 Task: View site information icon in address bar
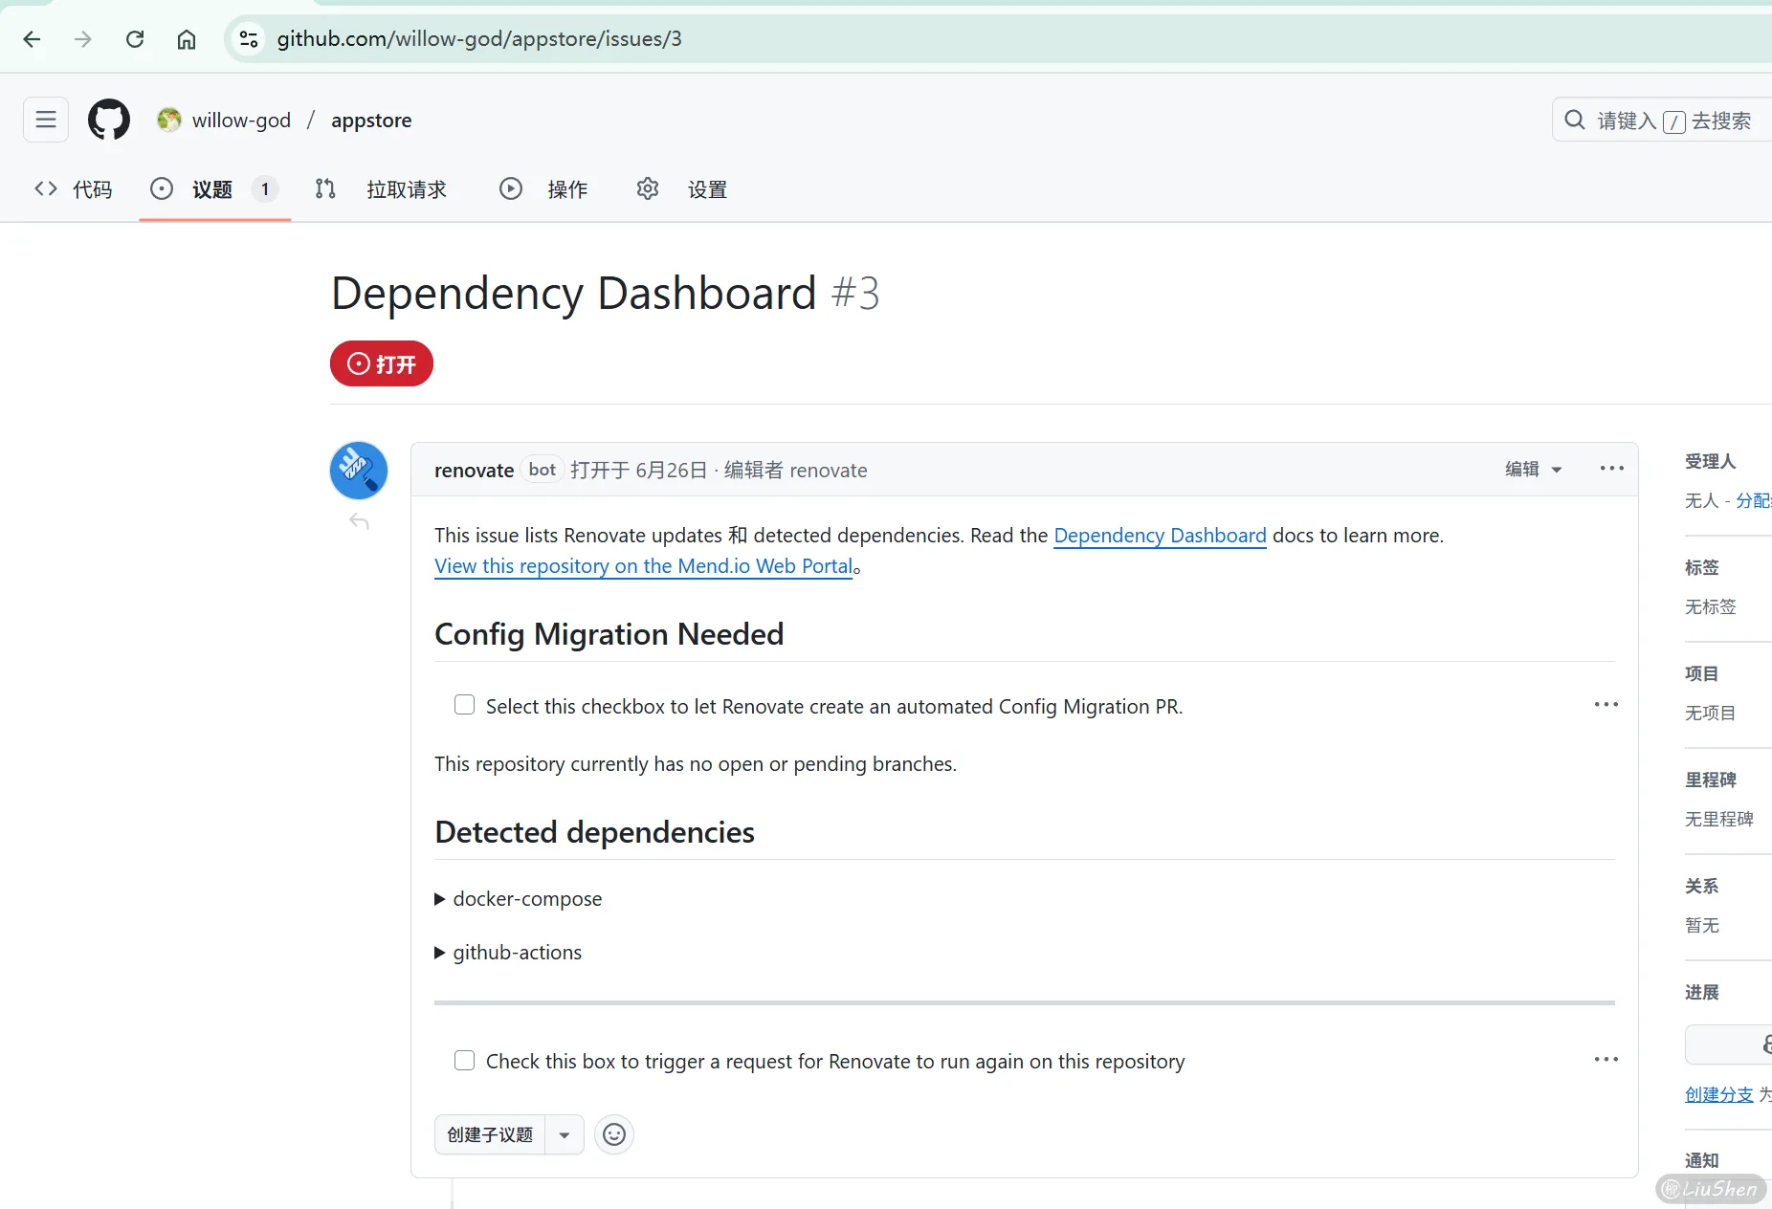click(249, 39)
